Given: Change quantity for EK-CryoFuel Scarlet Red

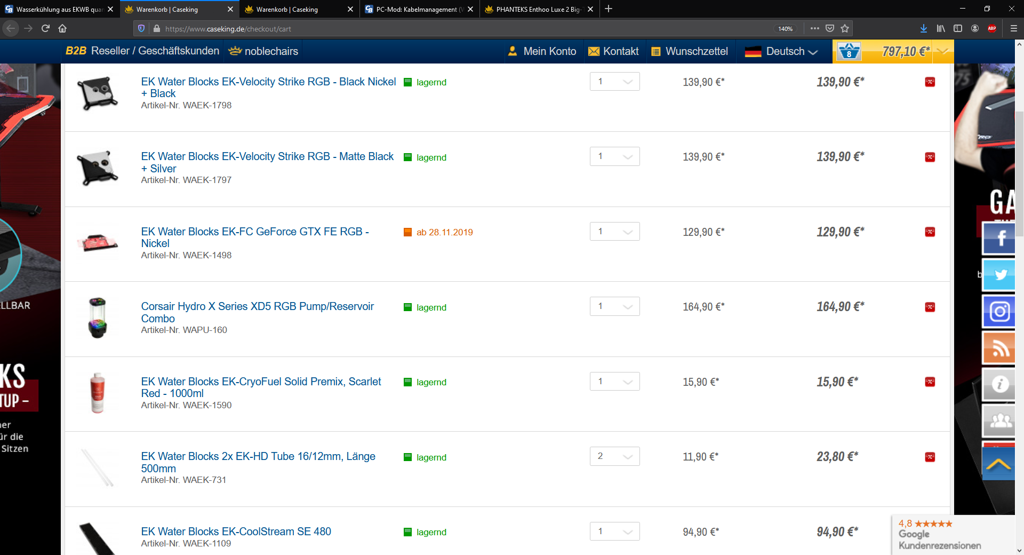Looking at the screenshot, I should [614, 382].
